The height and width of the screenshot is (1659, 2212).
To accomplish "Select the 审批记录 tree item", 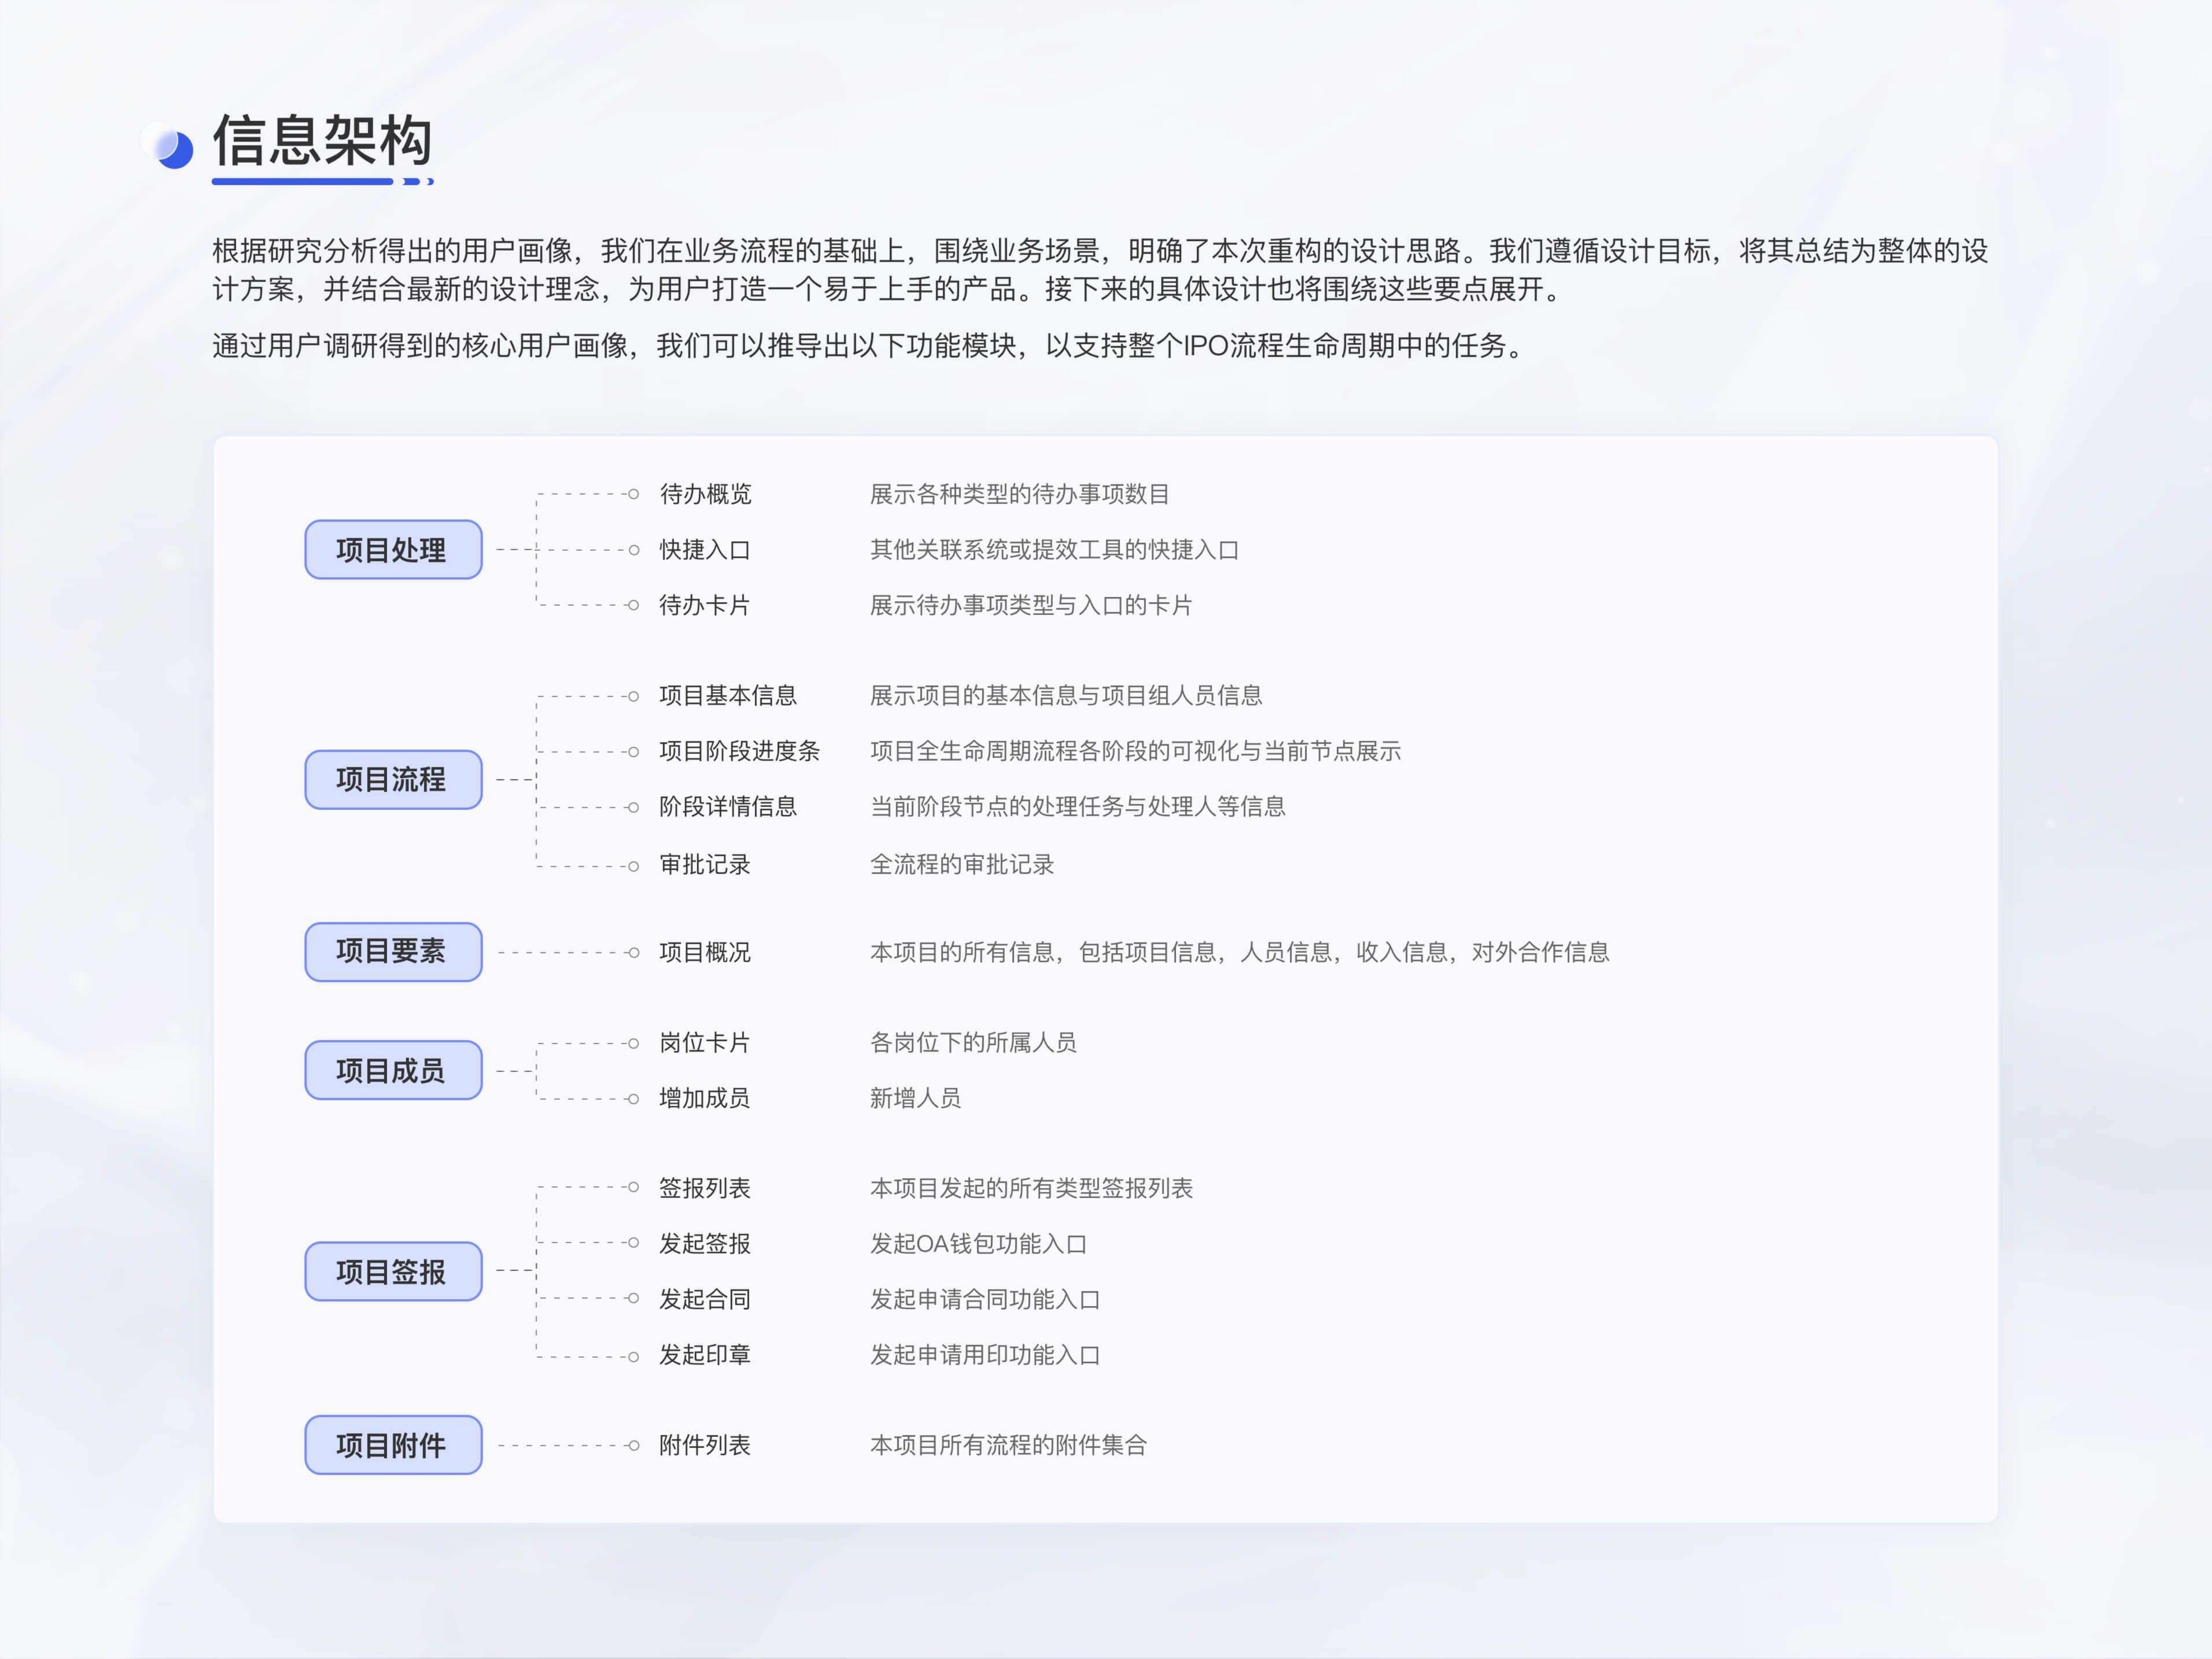I will click(705, 864).
